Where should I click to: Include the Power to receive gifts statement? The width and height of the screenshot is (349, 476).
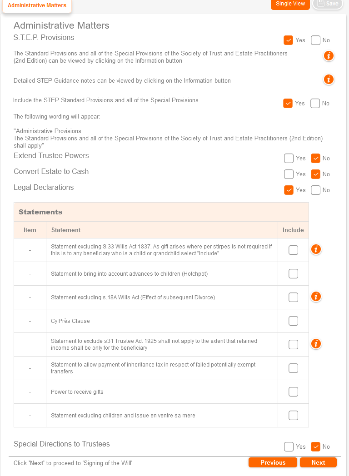point(294,392)
